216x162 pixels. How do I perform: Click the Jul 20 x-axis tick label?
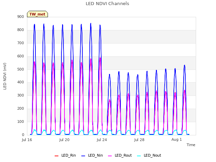(x=64, y=140)
